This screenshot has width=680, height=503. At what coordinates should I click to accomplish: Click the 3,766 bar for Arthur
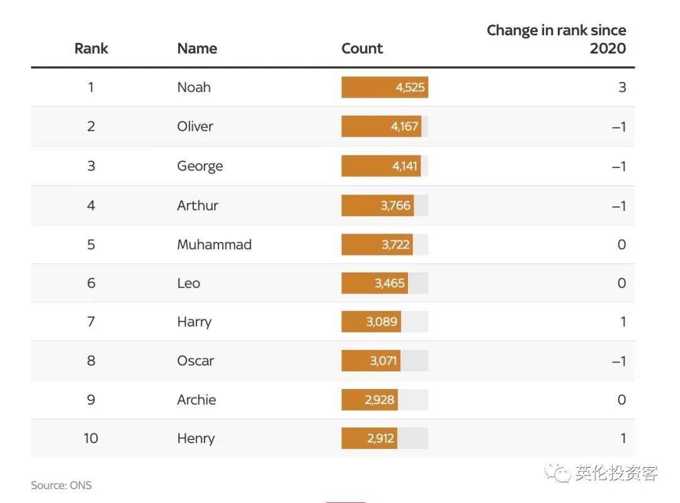coord(377,205)
